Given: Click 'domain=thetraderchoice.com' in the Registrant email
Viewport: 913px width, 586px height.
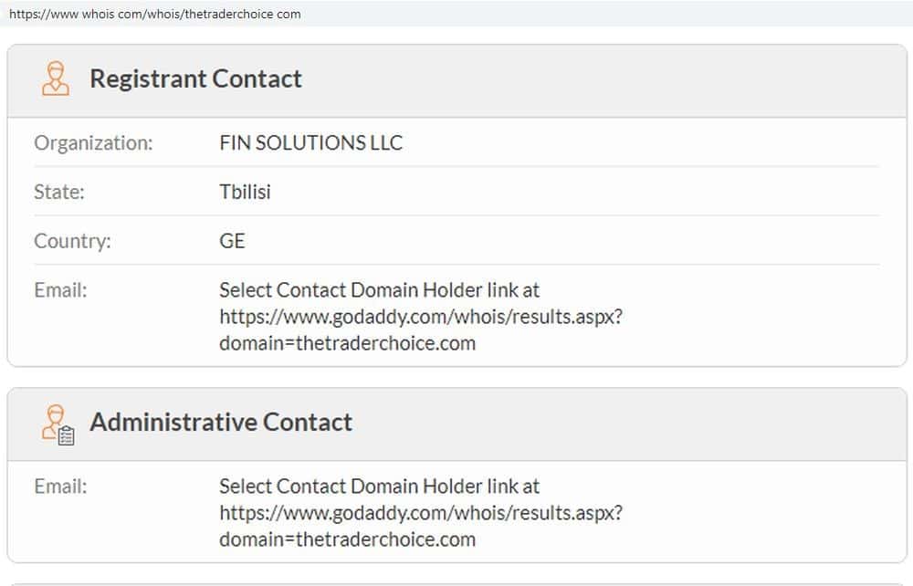Looking at the screenshot, I should (x=347, y=344).
